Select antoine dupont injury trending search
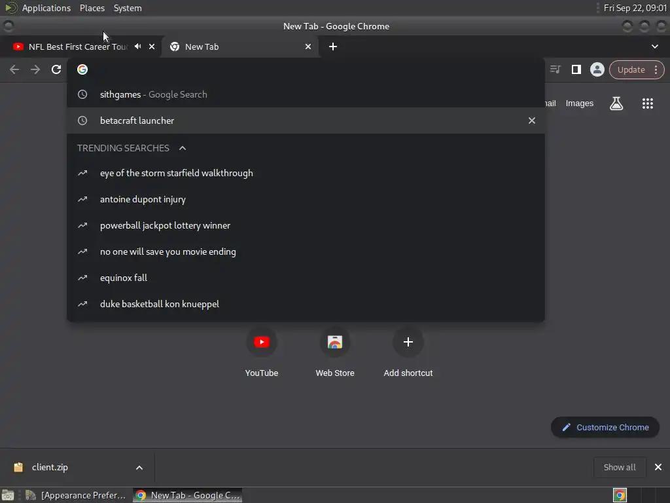The image size is (670, 503). tap(306, 199)
